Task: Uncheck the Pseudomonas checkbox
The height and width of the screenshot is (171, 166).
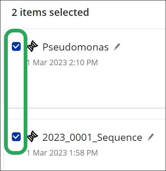Action: 16,46
